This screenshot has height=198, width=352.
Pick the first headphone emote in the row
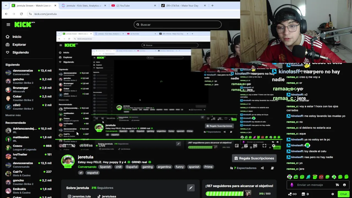click(x=290, y=177)
